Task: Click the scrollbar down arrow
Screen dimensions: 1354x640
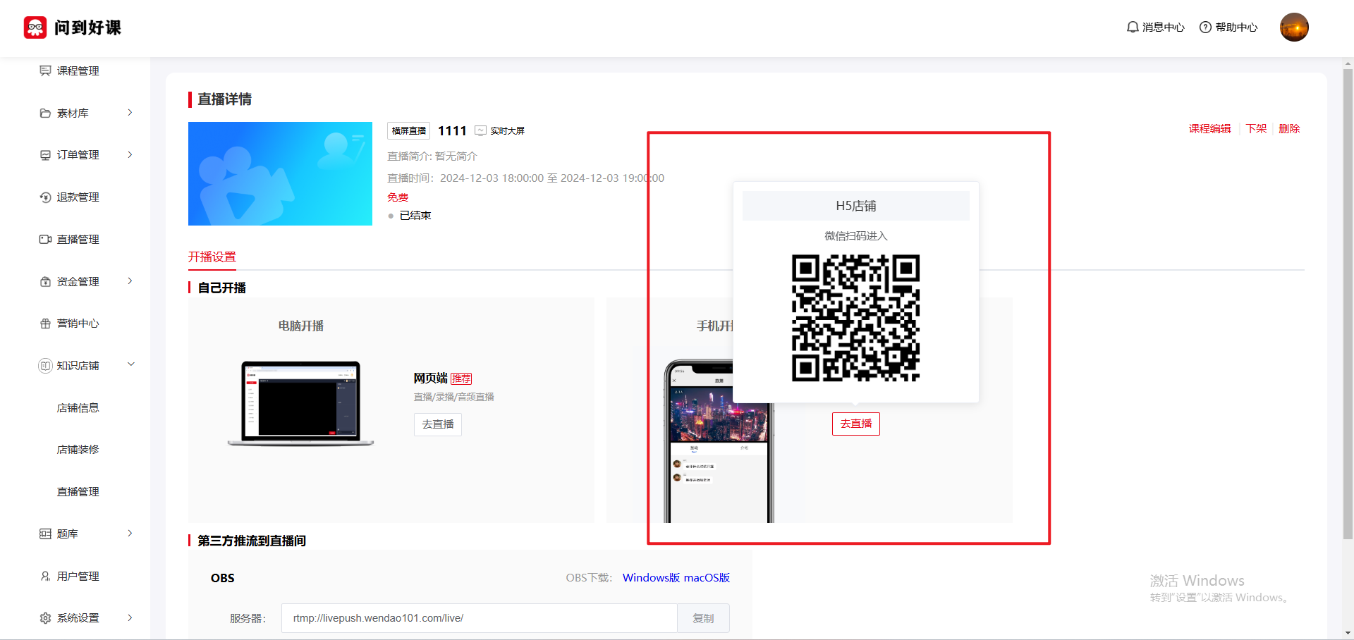Action: (x=1348, y=633)
